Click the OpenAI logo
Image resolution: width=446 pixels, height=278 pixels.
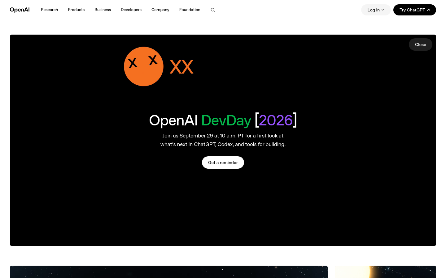point(20,10)
